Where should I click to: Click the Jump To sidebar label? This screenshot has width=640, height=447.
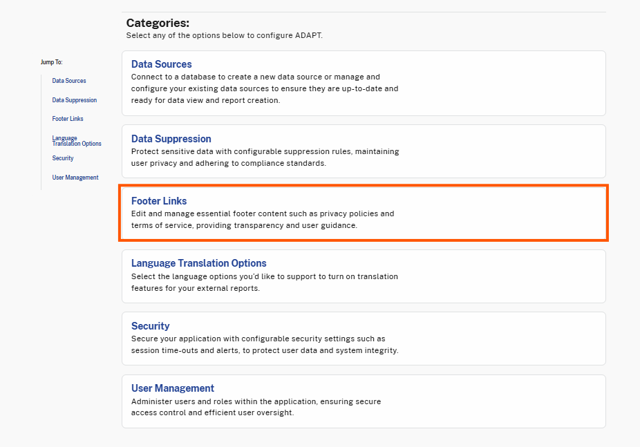[51, 61]
